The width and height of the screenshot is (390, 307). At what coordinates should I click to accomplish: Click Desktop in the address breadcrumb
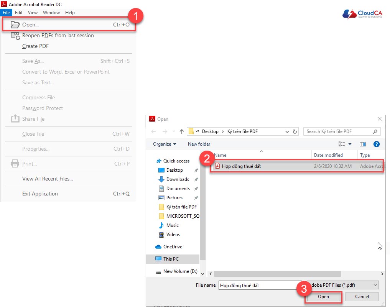click(x=210, y=131)
